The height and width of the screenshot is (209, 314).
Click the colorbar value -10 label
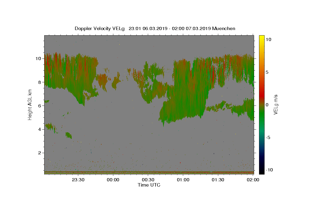pyautogui.click(x=269, y=170)
